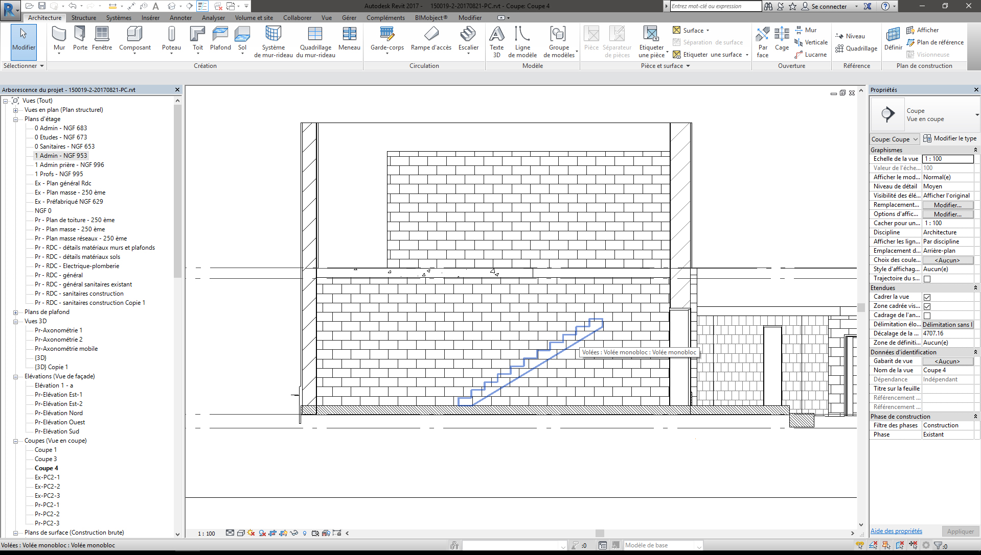Switch to the Vue ribbon tab
Screen dimensions: 981x555
pos(327,18)
